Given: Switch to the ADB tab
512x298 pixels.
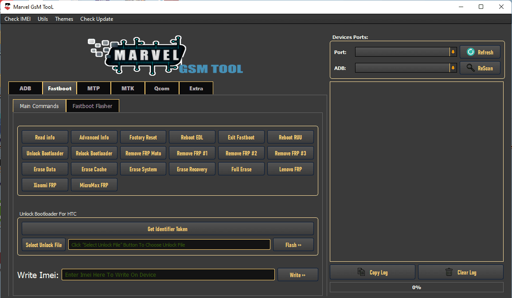Looking at the screenshot, I should (x=25, y=89).
